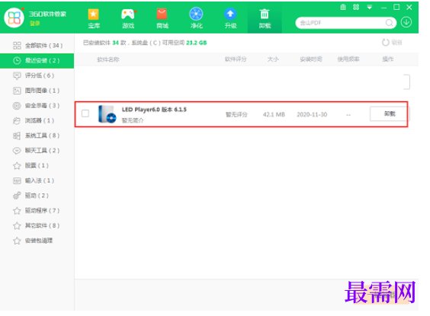
Task: Tick the LED Player6.0 checkbox
Action: click(85, 113)
